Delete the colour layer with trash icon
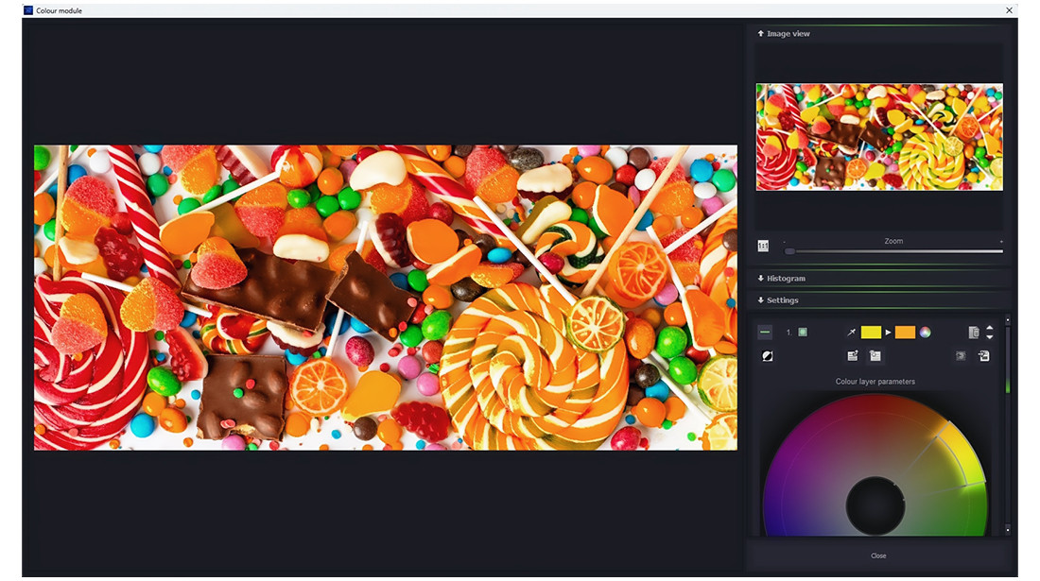1040x581 pixels. coord(974,333)
